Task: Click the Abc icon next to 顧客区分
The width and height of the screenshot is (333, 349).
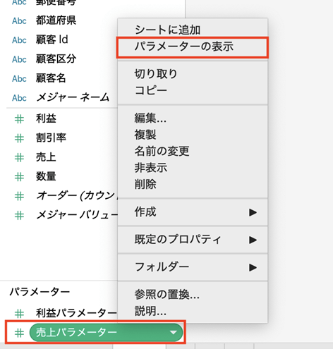Action: pos(19,59)
